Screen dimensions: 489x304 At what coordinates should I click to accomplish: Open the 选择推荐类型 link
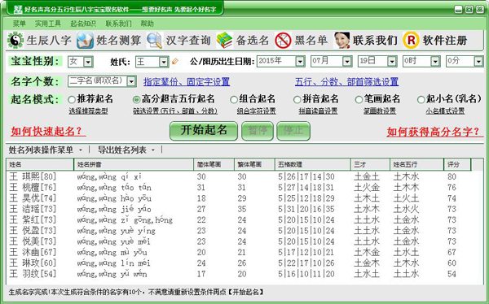point(88,111)
